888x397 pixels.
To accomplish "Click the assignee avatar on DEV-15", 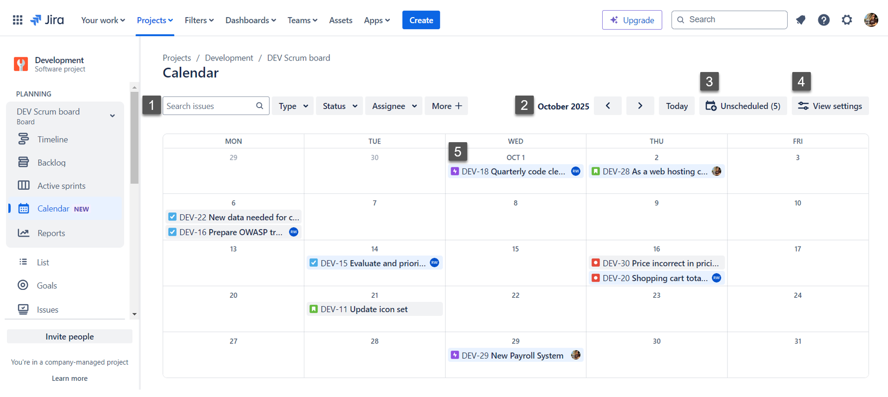I will [435, 263].
